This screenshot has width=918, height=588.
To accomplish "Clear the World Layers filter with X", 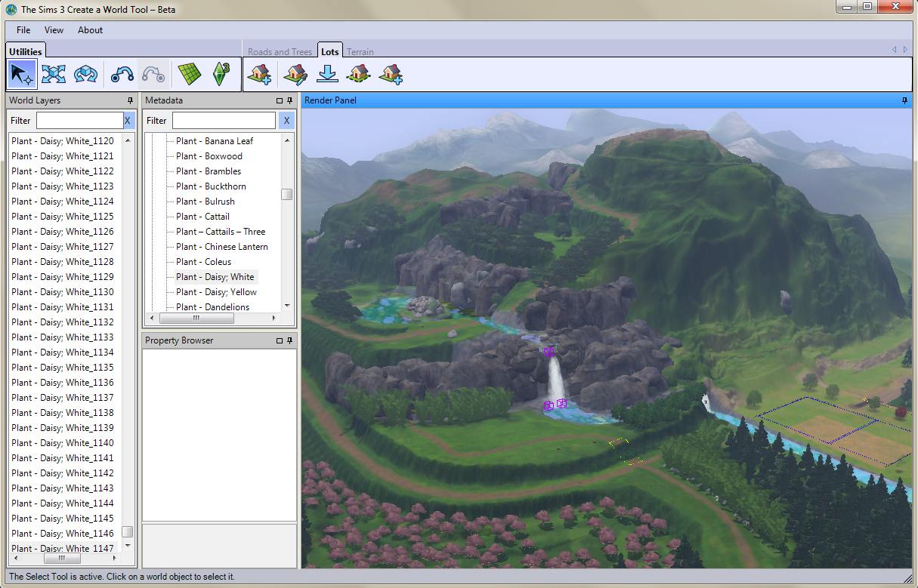I will [x=128, y=120].
